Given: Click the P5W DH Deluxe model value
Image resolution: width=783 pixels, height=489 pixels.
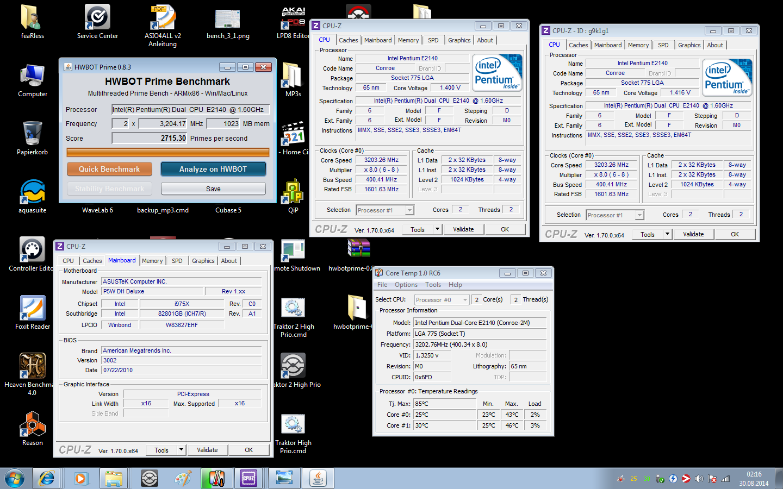Looking at the screenshot, I should [152, 291].
